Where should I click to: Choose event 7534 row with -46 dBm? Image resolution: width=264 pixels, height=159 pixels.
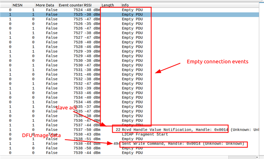point(130,102)
